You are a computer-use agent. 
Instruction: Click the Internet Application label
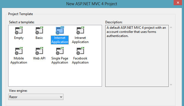[x=60, y=40]
